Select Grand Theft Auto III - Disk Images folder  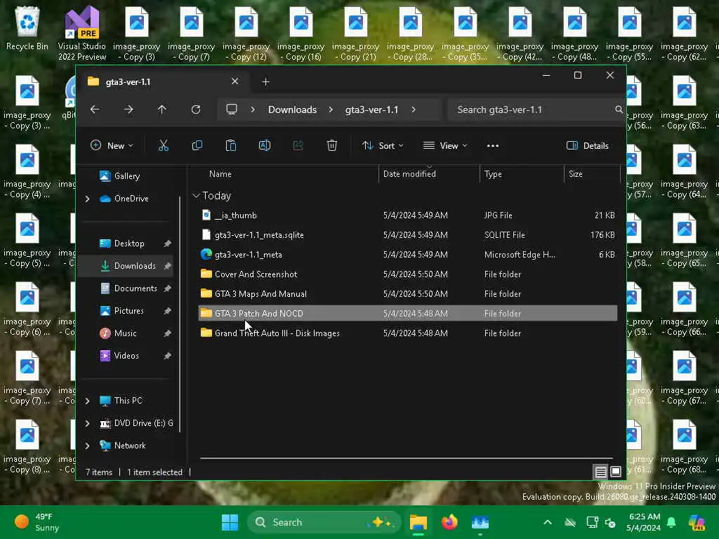point(408,333)
